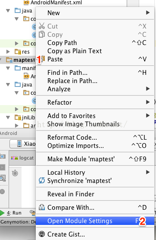Click the Compare With icon
The width and height of the screenshot is (156, 240).
point(42,208)
